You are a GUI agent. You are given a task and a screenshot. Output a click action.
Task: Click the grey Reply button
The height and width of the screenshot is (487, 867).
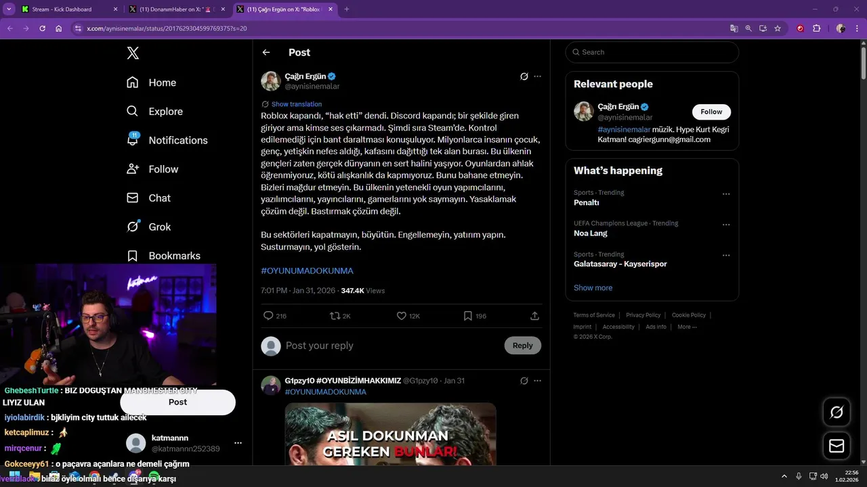[522, 346]
